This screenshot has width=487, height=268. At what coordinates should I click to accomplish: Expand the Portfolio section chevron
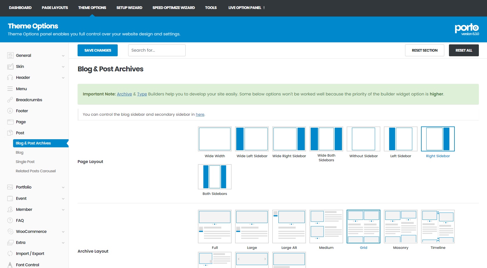[x=63, y=187]
